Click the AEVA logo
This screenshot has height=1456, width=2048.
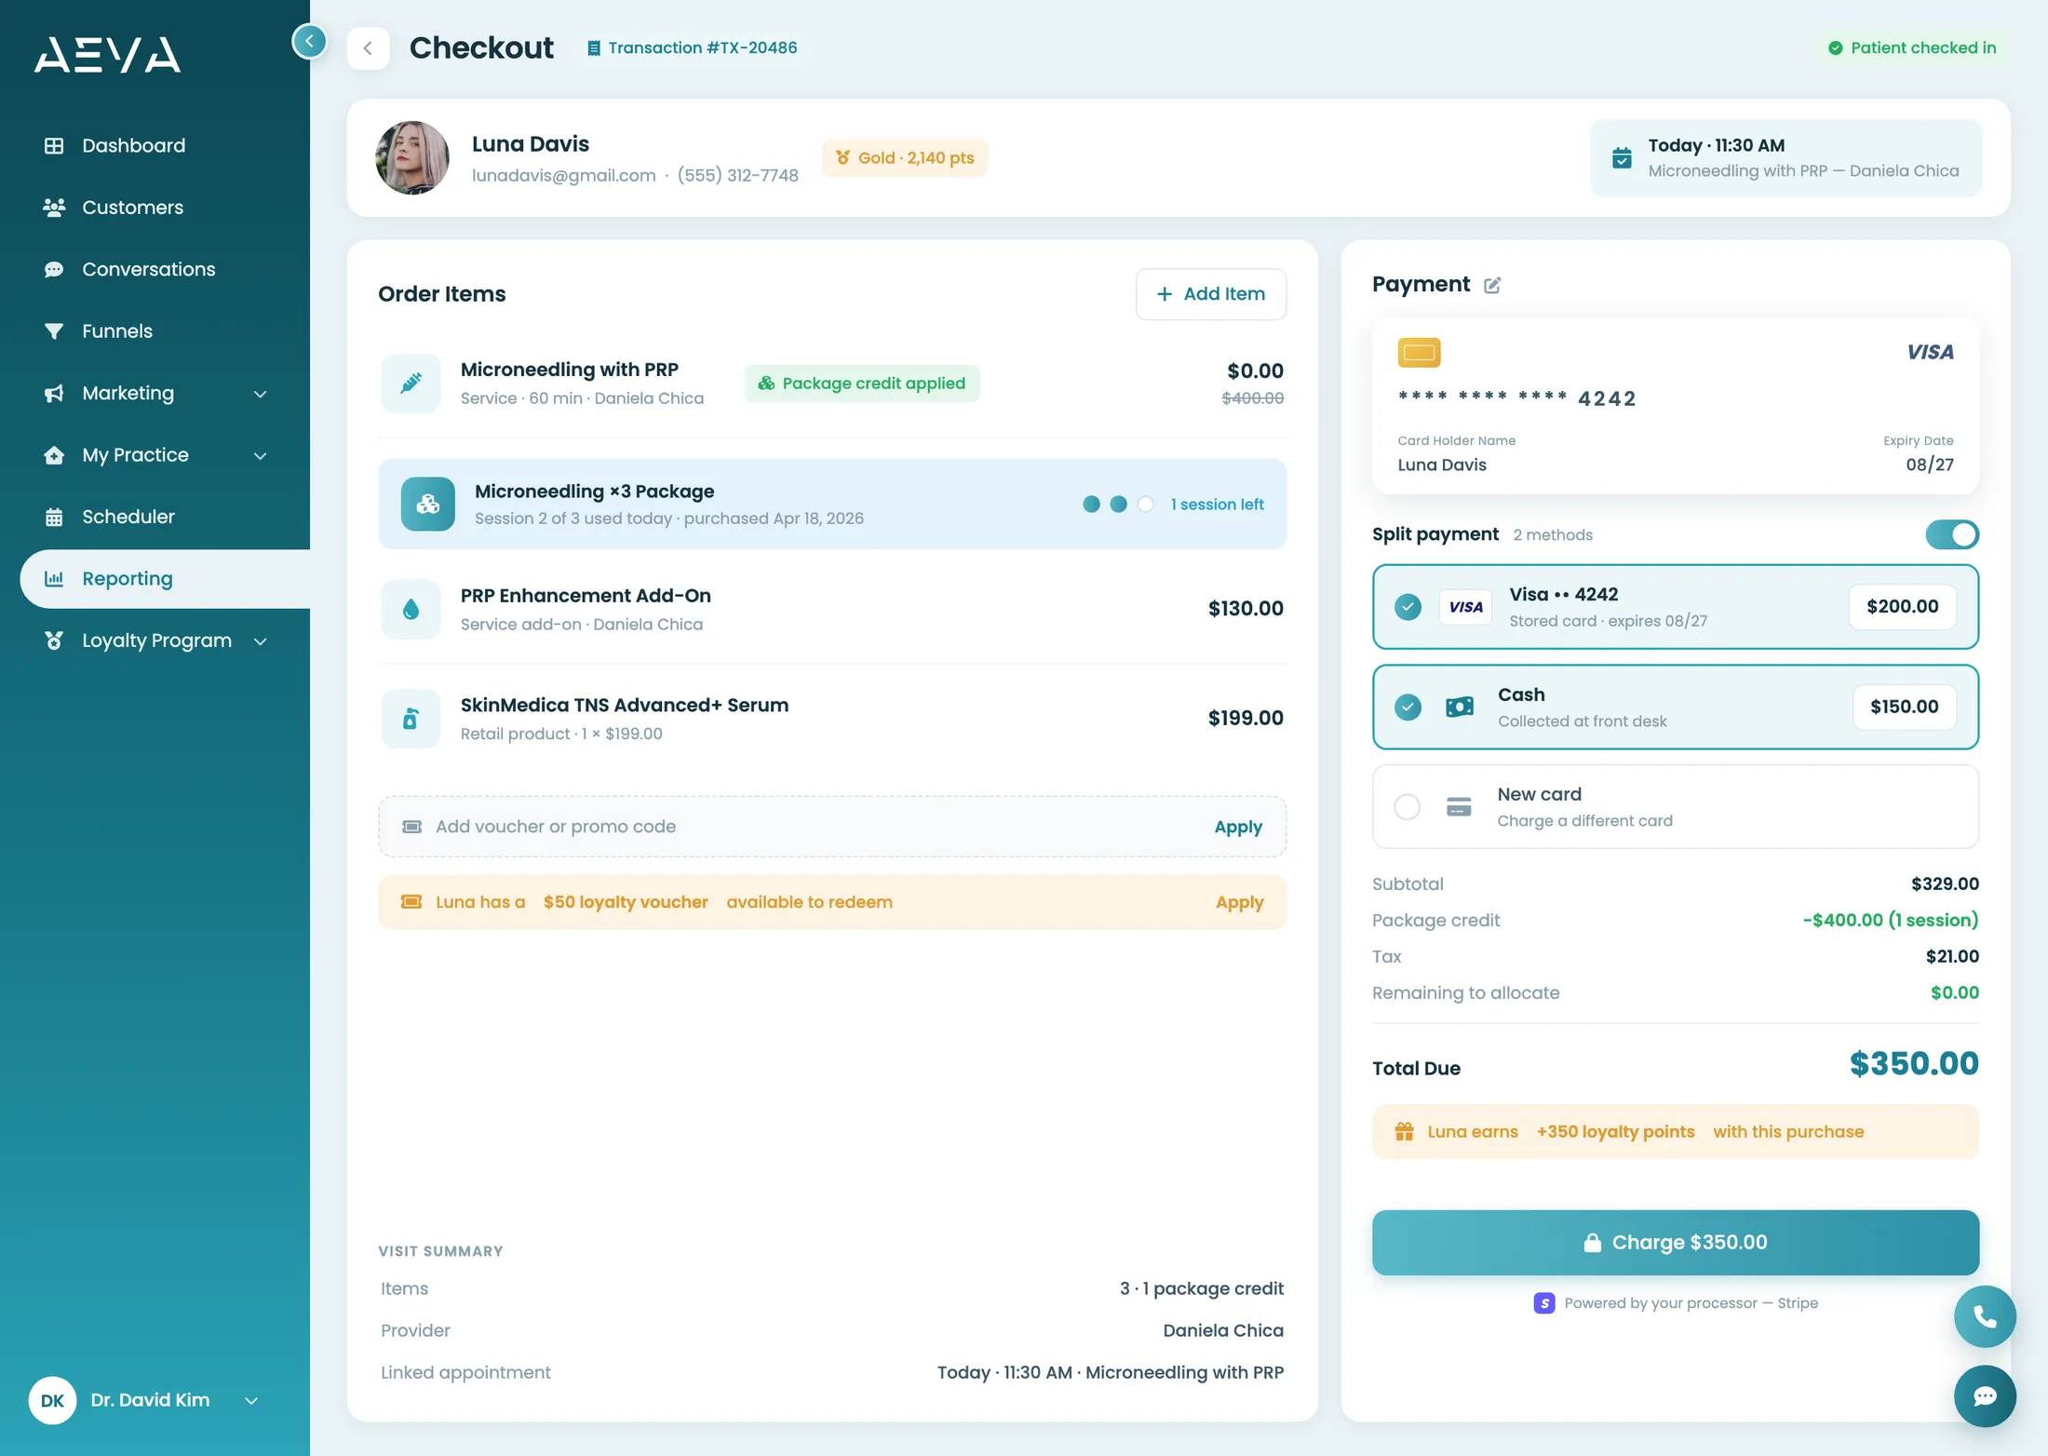(x=108, y=54)
